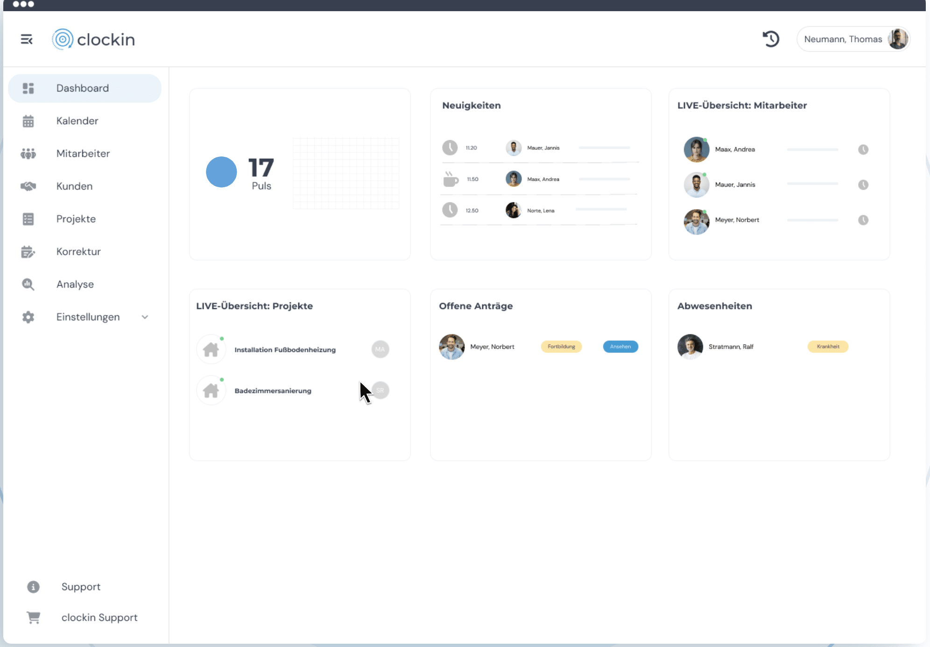Click the clockin Support shopping cart icon
930x647 pixels.
click(x=33, y=618)
